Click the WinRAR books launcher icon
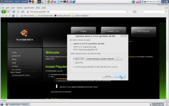 coord(30,2)
